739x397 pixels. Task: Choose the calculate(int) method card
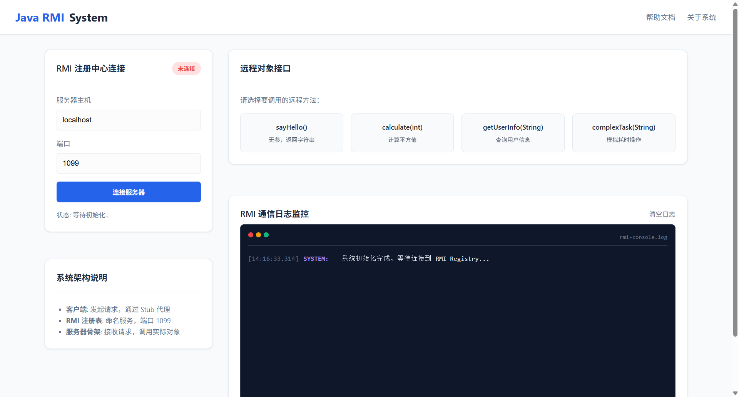[x=402, y=133]
